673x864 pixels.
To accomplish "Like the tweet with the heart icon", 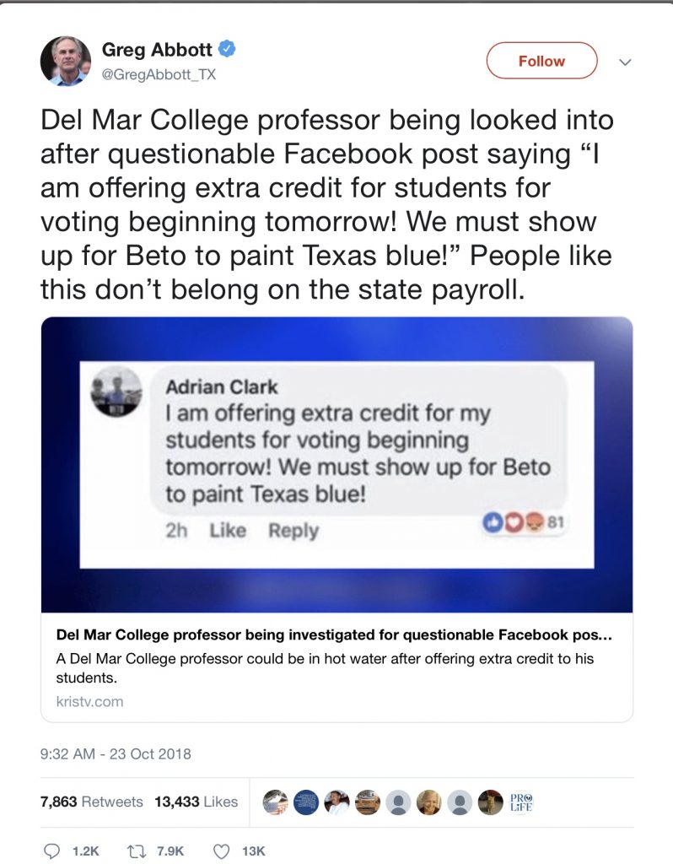I will point(222,850).
